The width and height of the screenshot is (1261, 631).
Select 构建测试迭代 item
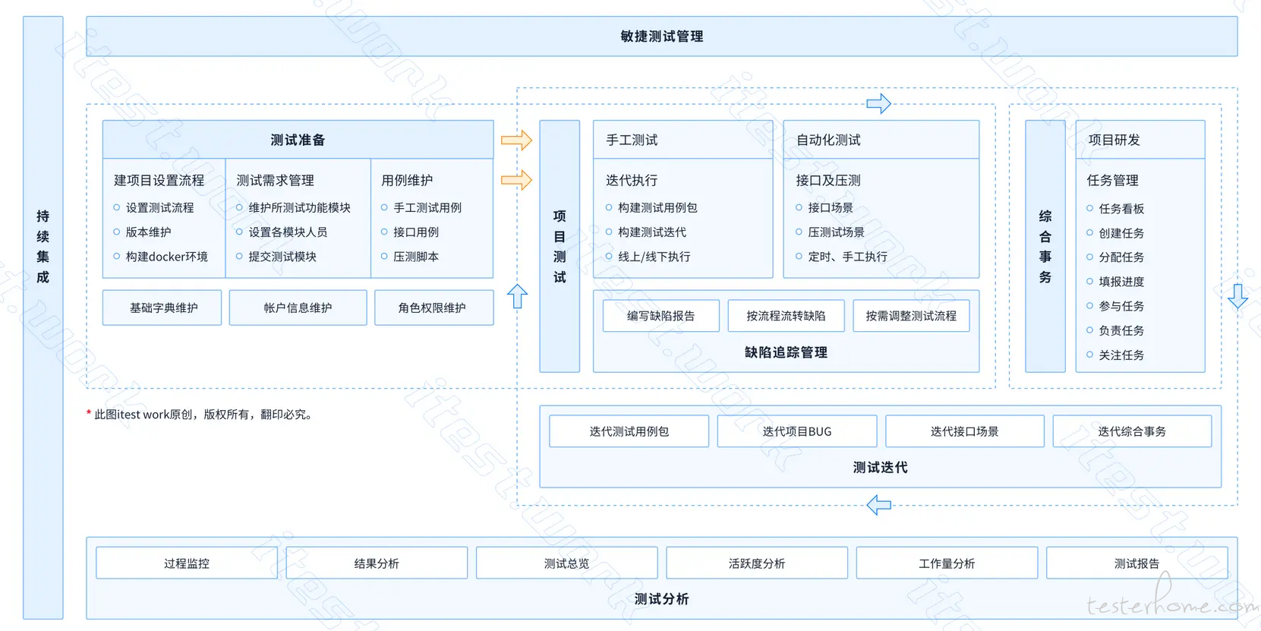click(652, 232)
